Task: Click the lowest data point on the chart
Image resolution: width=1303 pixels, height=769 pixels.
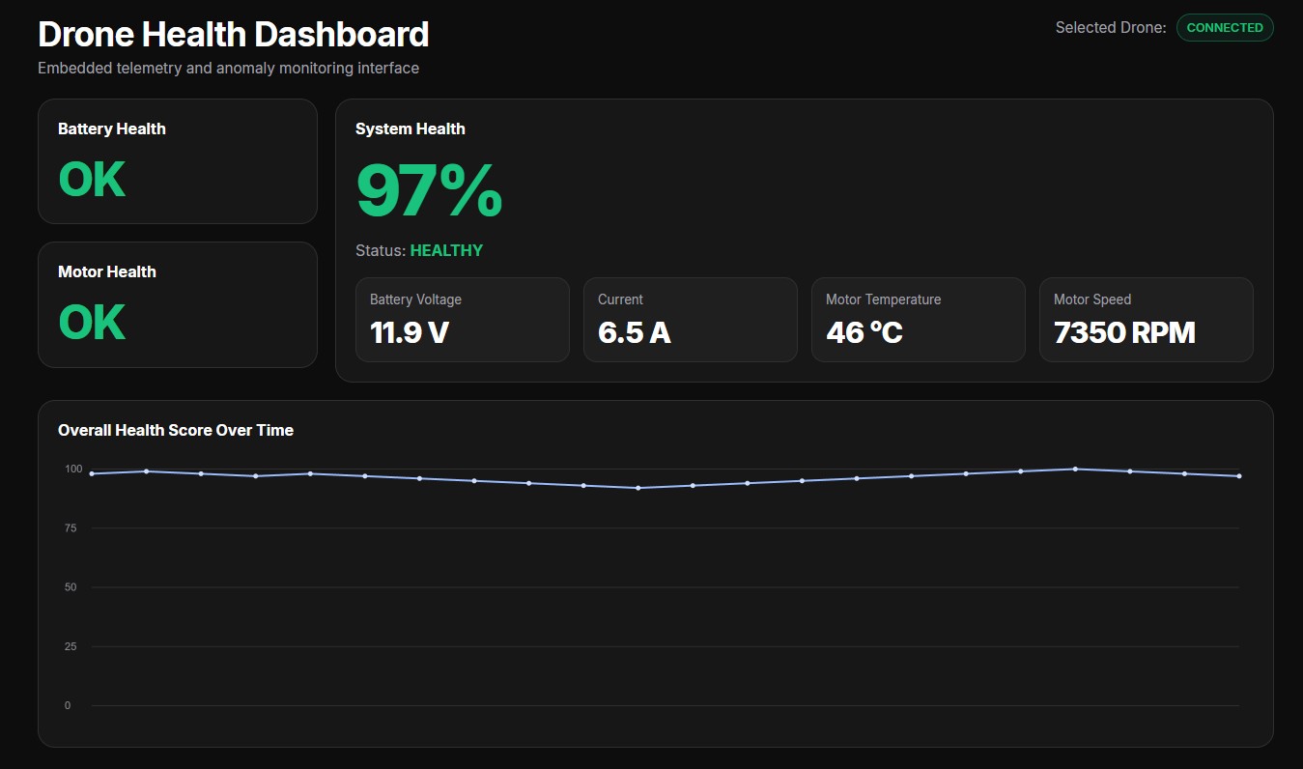Action: 638,488
